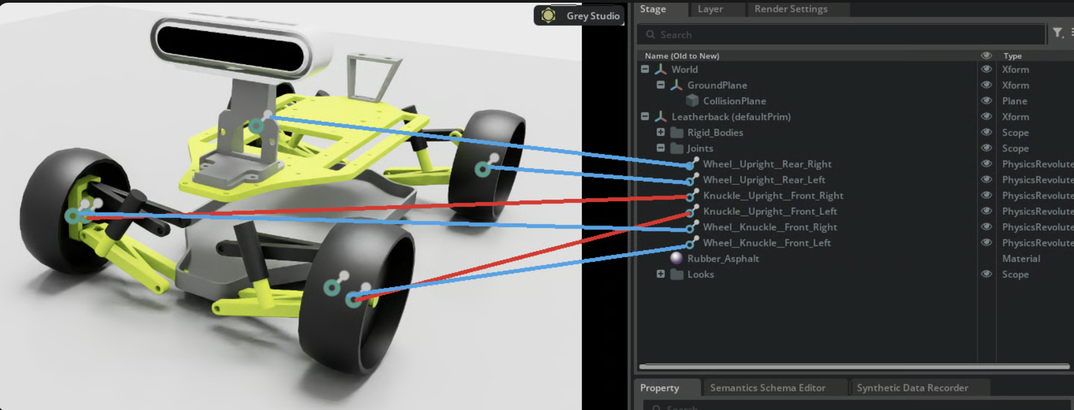This screenshot has width=1074, height=410.
Task: Collapse the World tree node
Action: 645,69
